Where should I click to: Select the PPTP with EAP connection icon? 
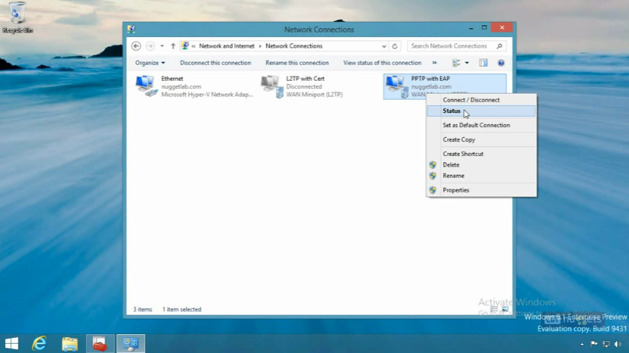point(396,86)
